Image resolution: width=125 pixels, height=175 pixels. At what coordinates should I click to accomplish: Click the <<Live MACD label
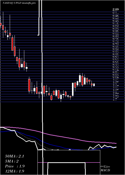click(105, 168)
